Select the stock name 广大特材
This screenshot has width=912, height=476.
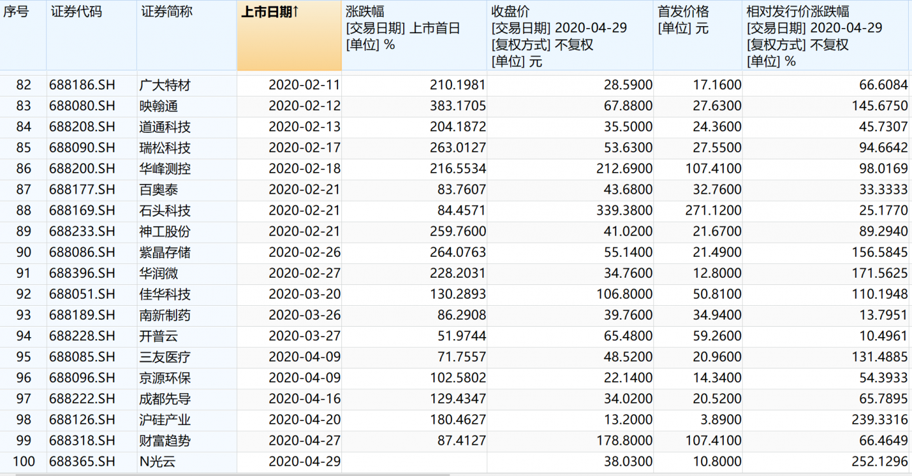click(x=165, y=85)
